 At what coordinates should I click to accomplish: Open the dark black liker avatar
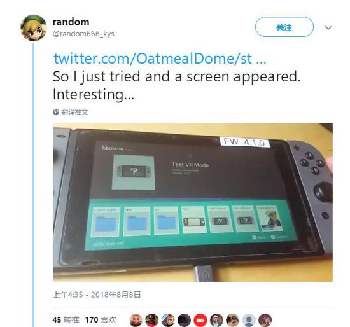(x=184, y=320)
